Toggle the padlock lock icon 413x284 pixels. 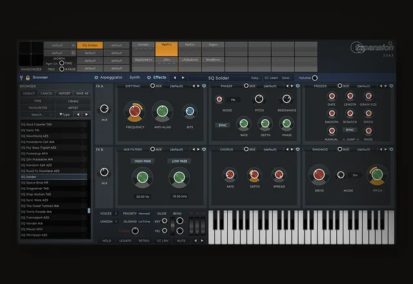[28, 77]
